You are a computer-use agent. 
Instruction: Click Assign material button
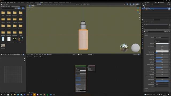pyautogui.click(x=148, y=30)
